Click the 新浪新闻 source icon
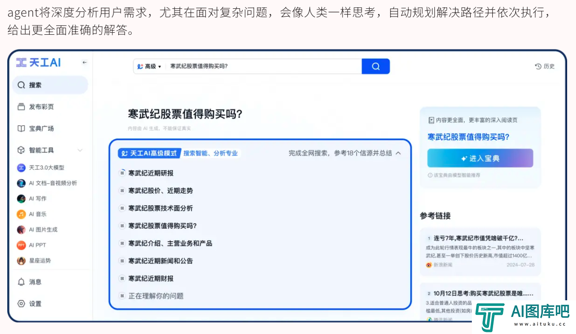Image resolution: width=576 pixels, height=334 pixels. (x=429, y=265)
